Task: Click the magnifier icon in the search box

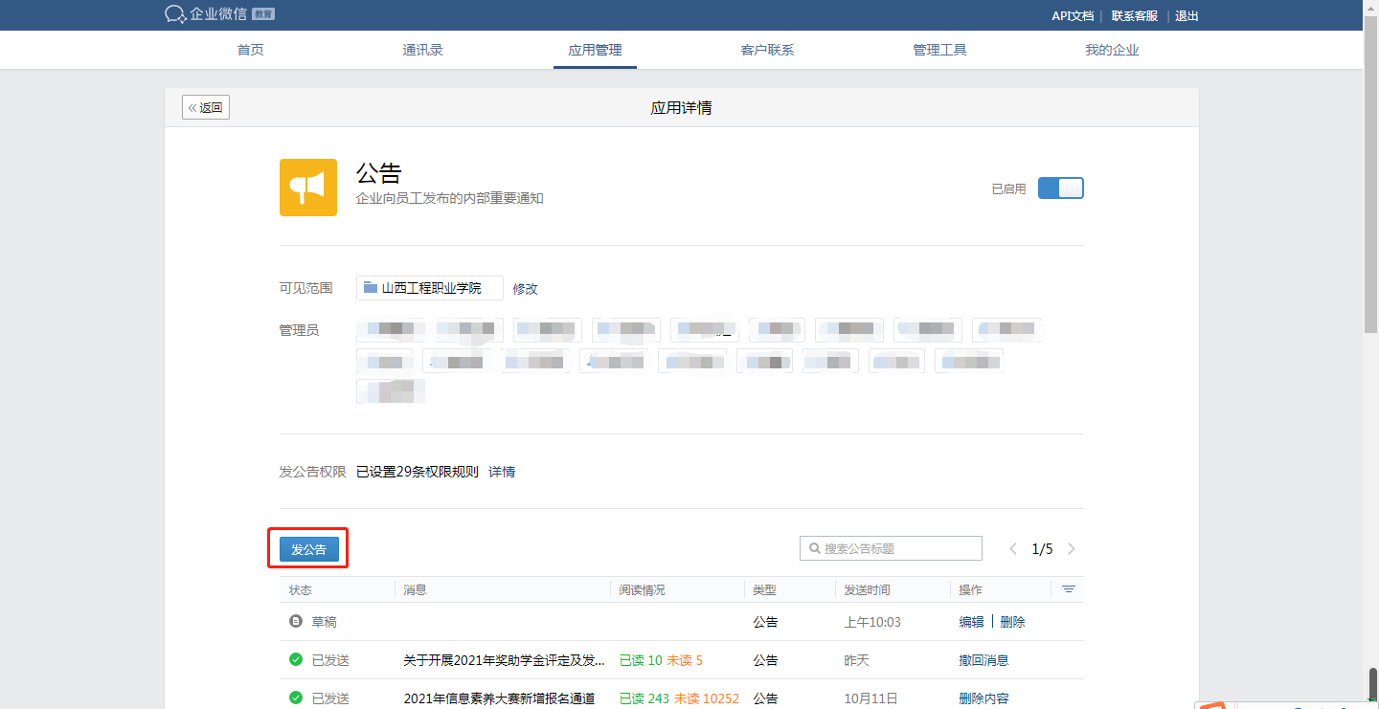Action: (815, 549)
